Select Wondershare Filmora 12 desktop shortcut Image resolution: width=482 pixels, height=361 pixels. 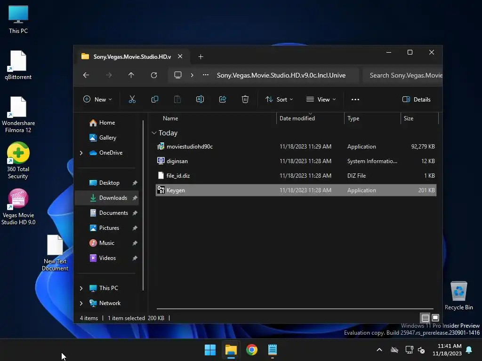pyautogui.click(x=18, y=115)
